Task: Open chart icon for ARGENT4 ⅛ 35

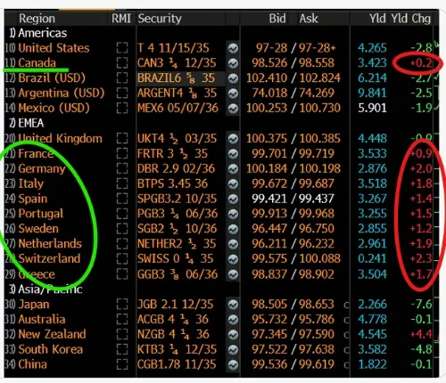Action: (x=233, y=94)
